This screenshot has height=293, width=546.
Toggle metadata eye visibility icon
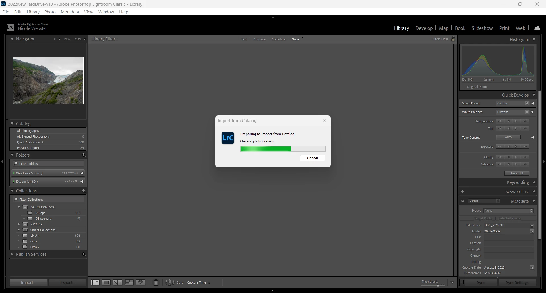click(462, 201)
